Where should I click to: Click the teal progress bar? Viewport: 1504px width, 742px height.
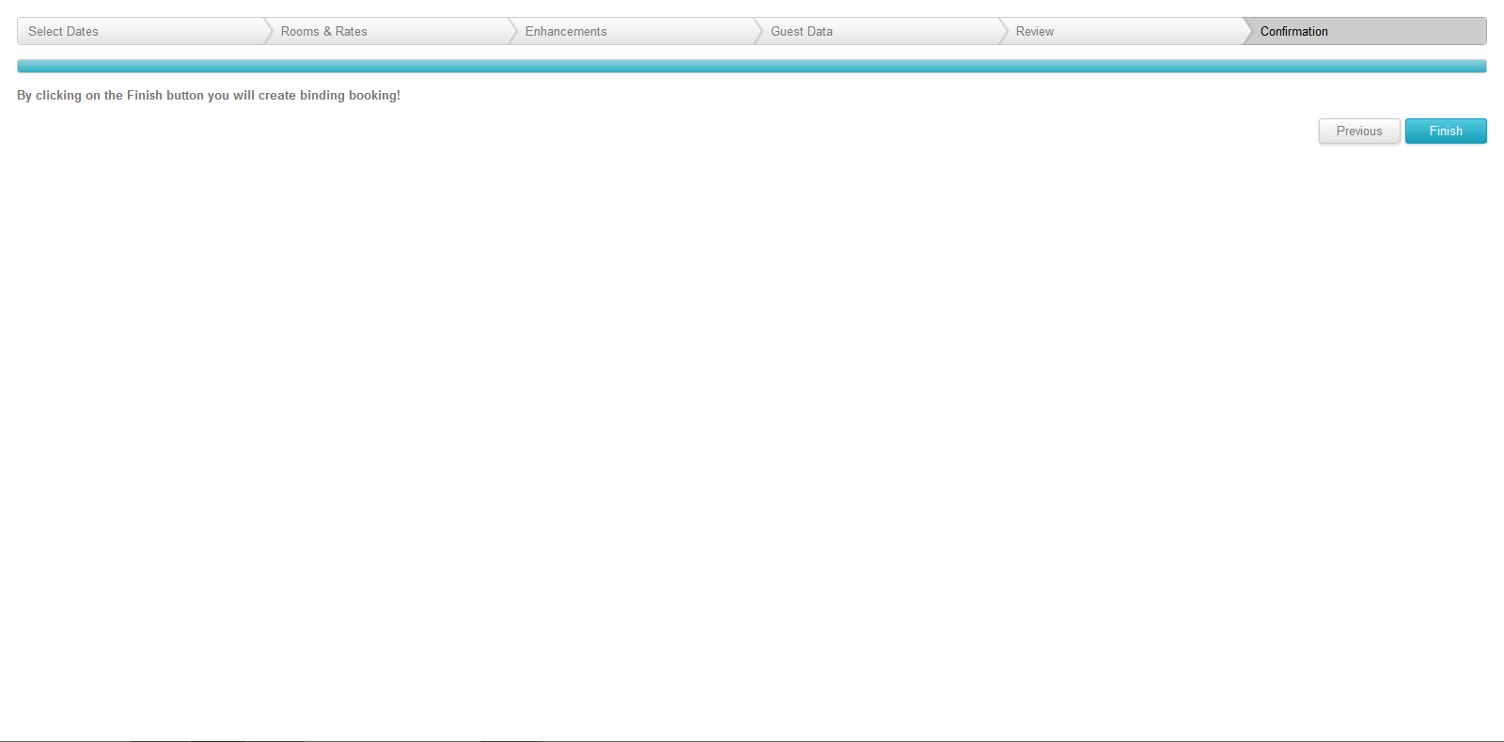(x=752, y=66)
